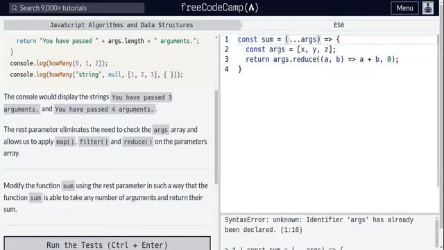This screenshot has height=250, width=444.
Task: Open the user profile avatar
Action: coord(427,8)
